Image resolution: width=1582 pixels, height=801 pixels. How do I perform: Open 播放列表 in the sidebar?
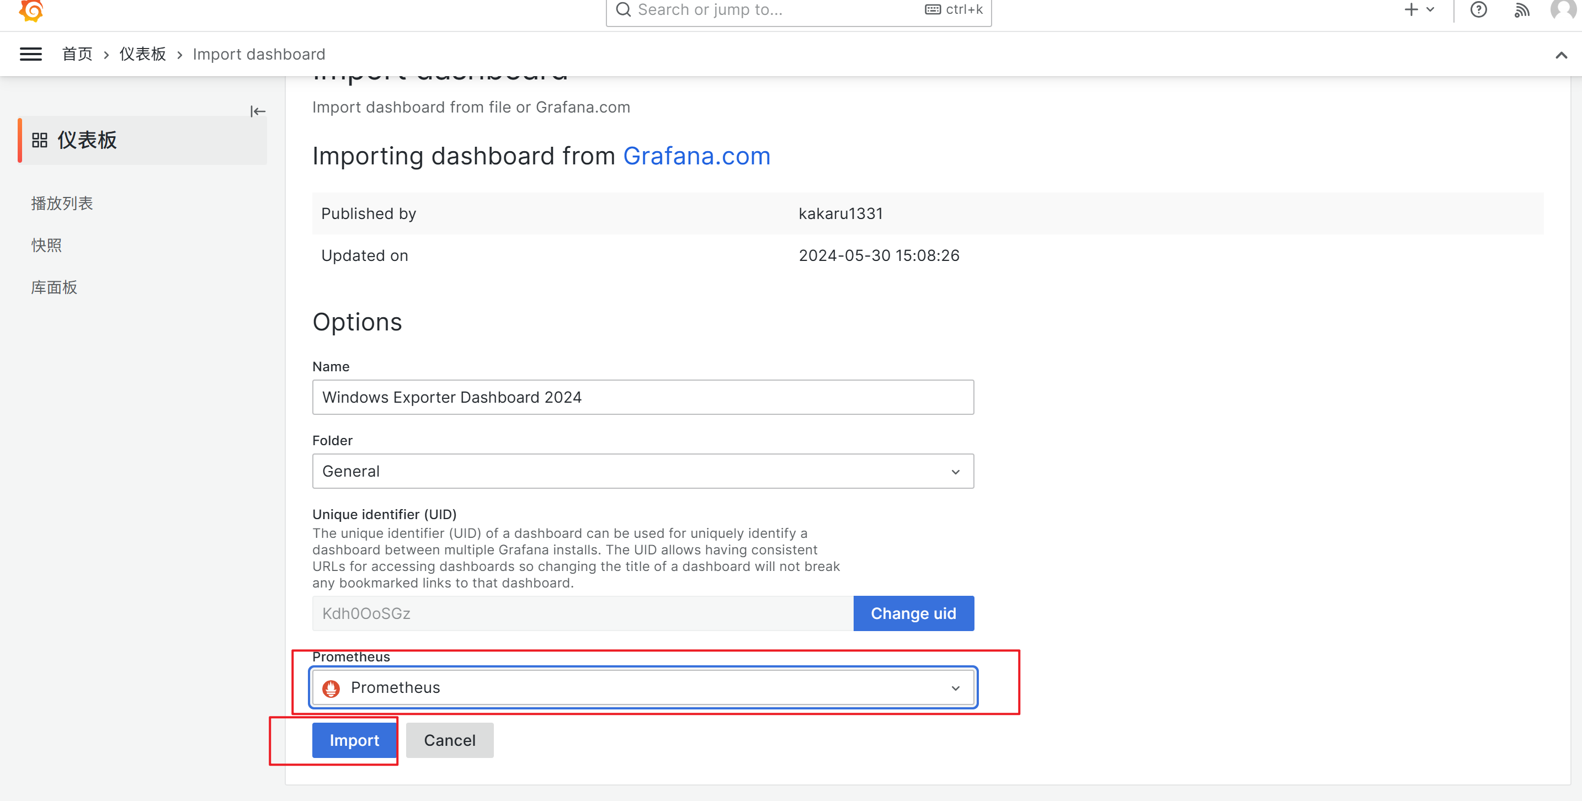coord(62,203)
